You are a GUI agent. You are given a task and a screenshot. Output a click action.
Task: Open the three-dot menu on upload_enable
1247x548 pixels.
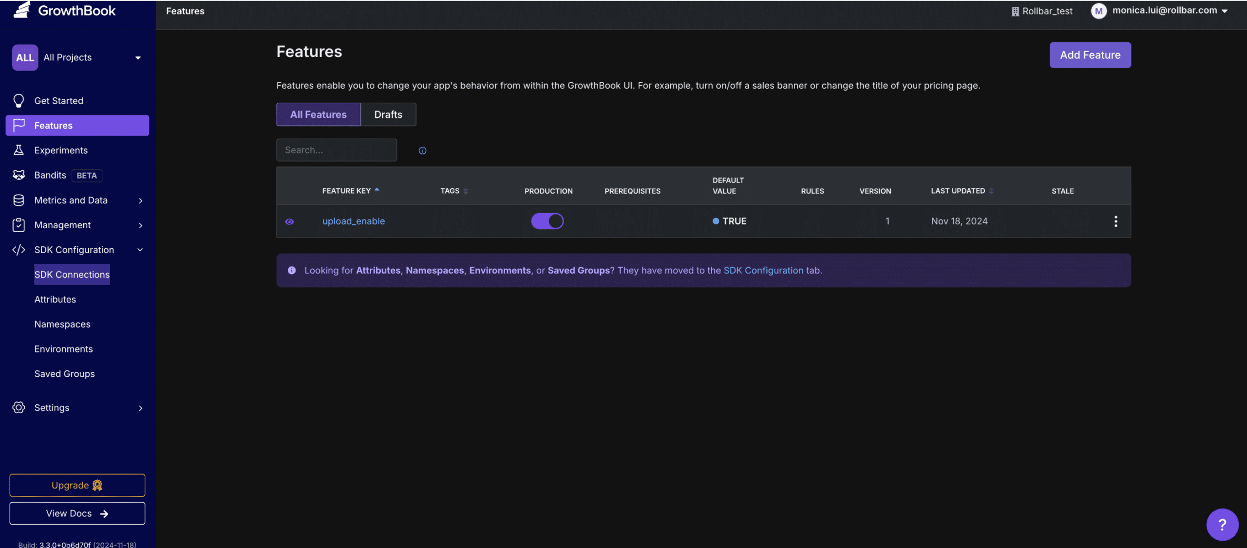coord(1116,221)
